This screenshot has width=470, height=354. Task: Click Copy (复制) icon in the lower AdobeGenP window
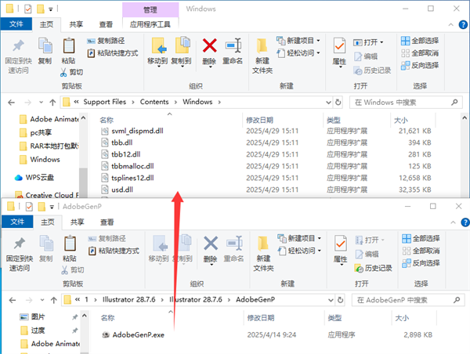tap(45, 247)
